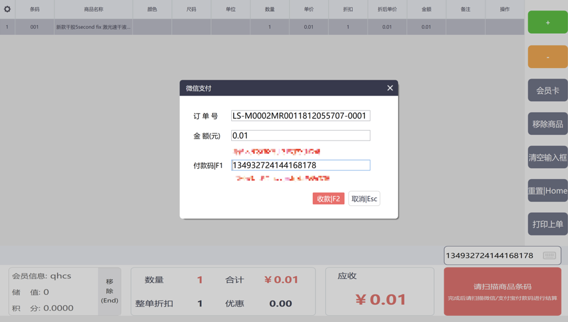568x322 pixels.
Task: Click the 会员信息: qhcs text
Action: (x=42, y=276)
